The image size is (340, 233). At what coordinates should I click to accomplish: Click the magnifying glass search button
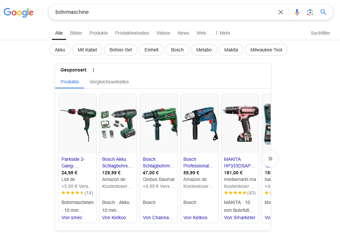(323, 12)
